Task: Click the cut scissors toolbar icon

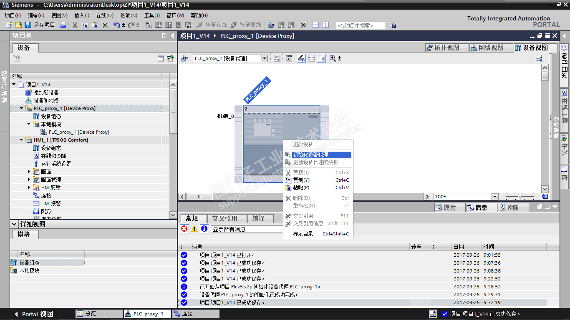Action: coord(75,25)
